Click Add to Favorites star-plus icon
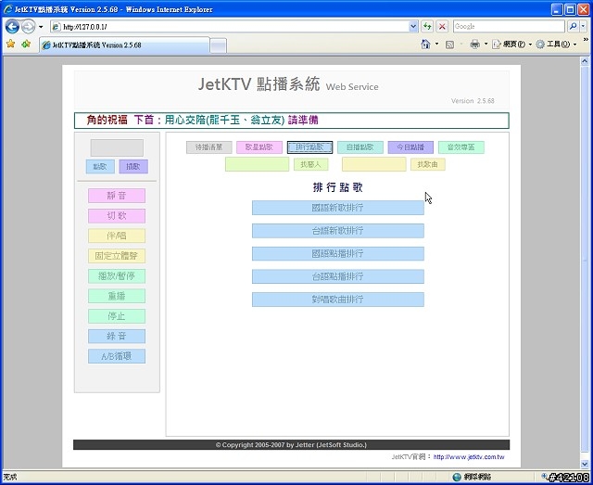Viewport: 593px width, 485px height. point(26,45)
